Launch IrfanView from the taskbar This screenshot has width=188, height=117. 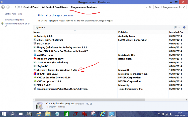(x=84, y=114)
